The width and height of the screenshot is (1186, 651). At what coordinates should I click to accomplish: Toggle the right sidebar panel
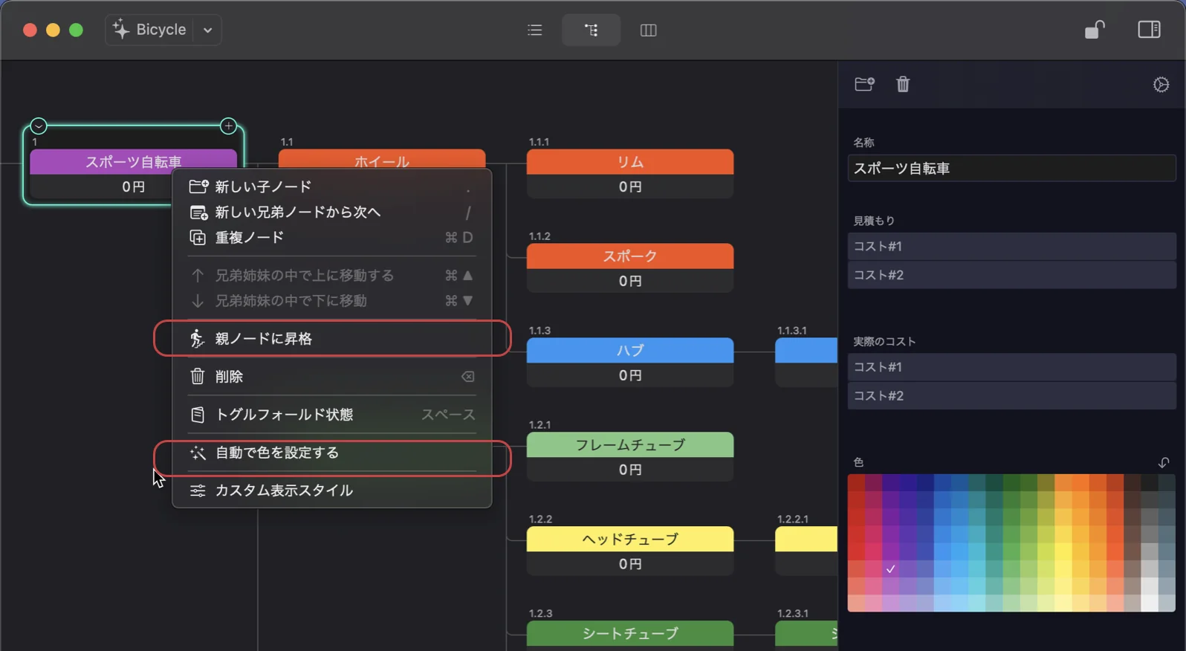[x=1149, y=30]
